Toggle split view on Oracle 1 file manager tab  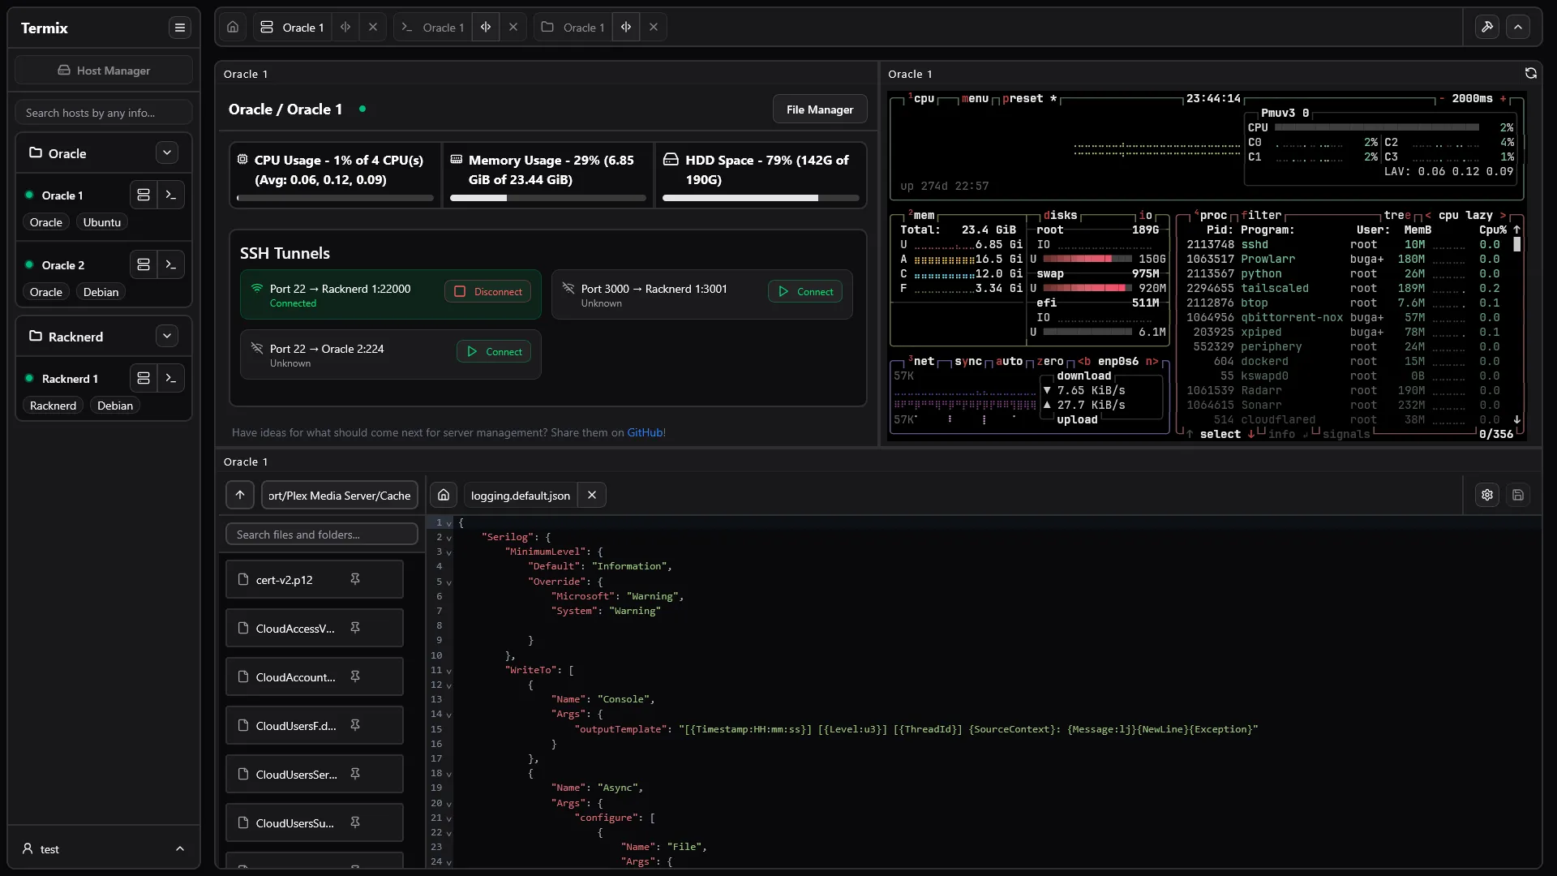pos(626,27)
